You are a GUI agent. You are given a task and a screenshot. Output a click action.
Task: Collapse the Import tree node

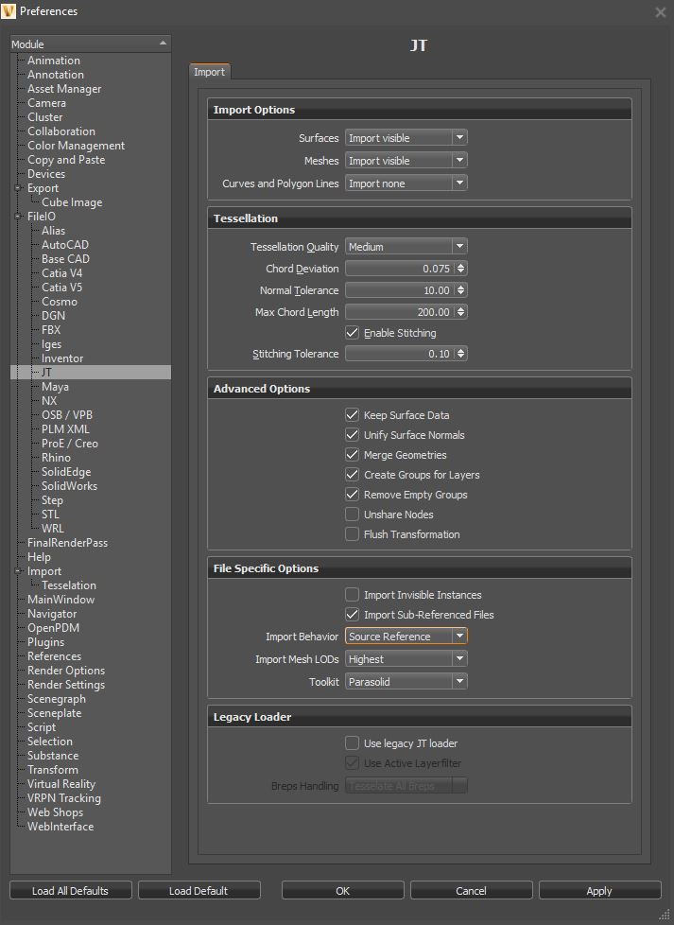coord(18,571)
